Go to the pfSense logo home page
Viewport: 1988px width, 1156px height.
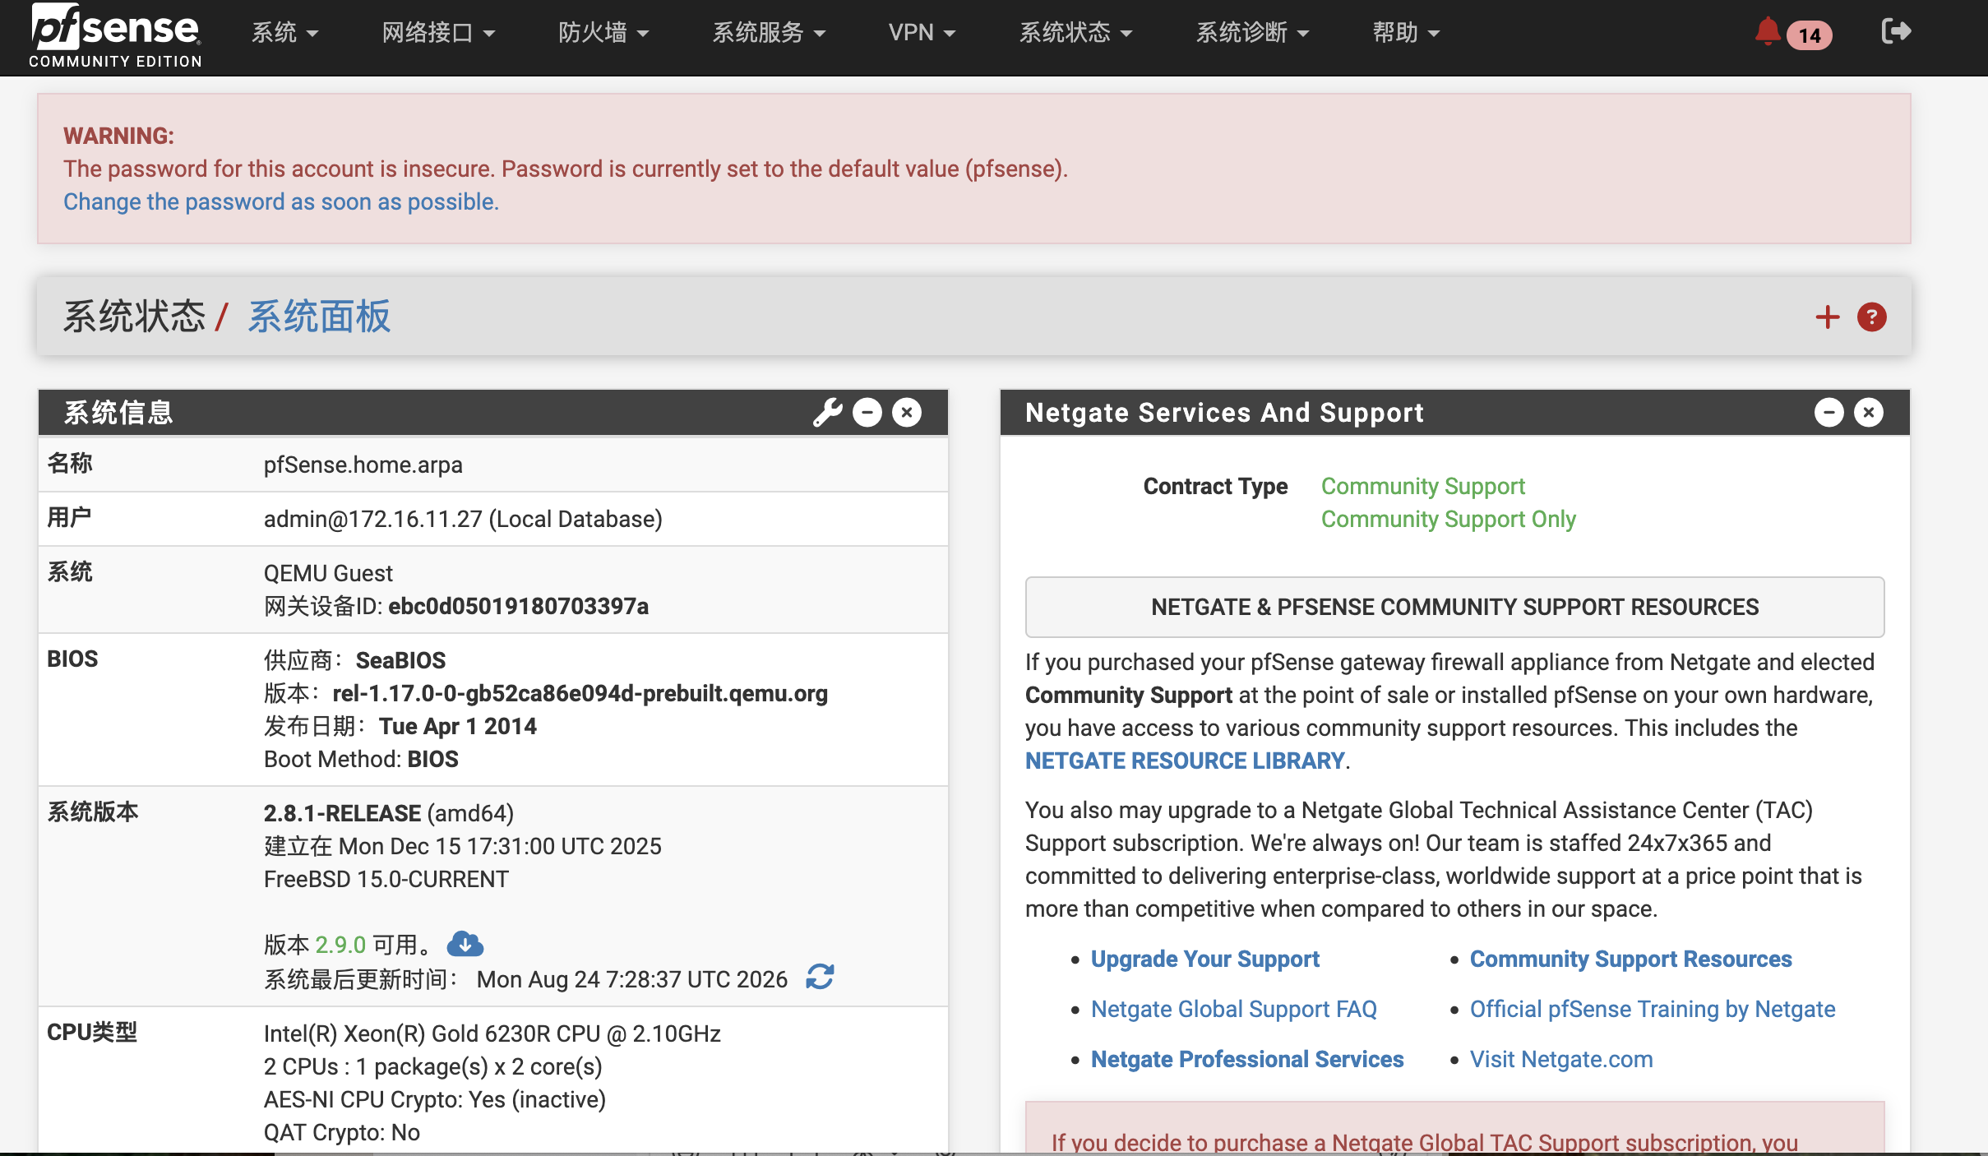[x=115, y=35]
